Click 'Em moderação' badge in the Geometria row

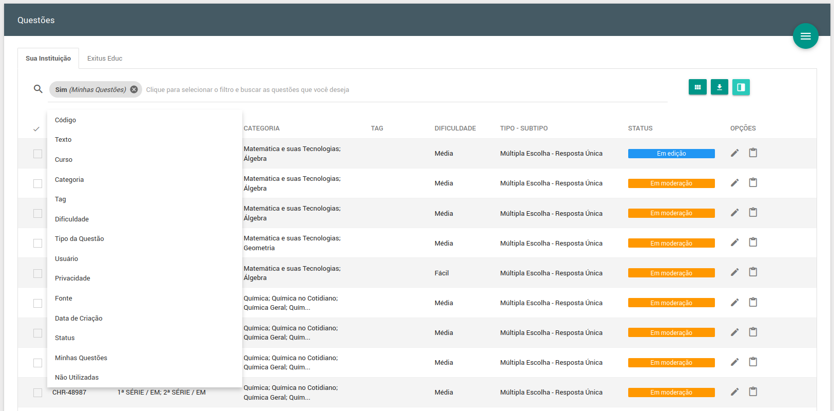(671, 243)
